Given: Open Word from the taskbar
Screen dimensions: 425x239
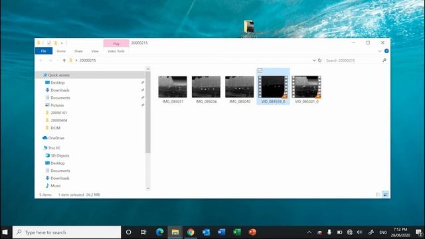Looking at the screenshot, I should click(221, 232).
